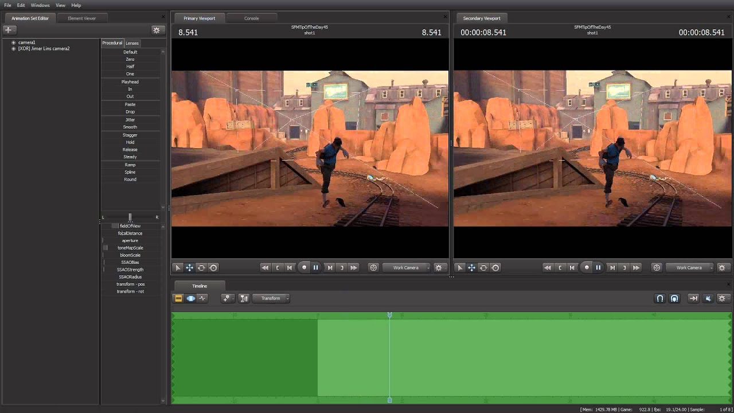Screen dimensions: 734x413
Task: Apply the Playhead procedural preset
Action: click(130, 82)
